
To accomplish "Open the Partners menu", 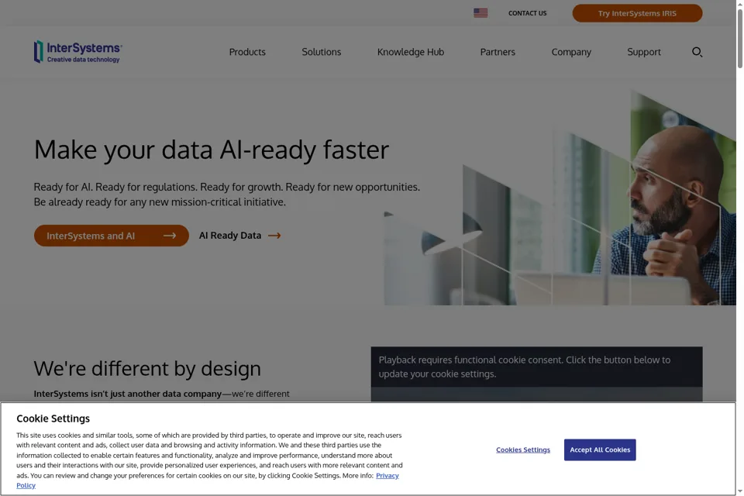I will coord(498,52).
